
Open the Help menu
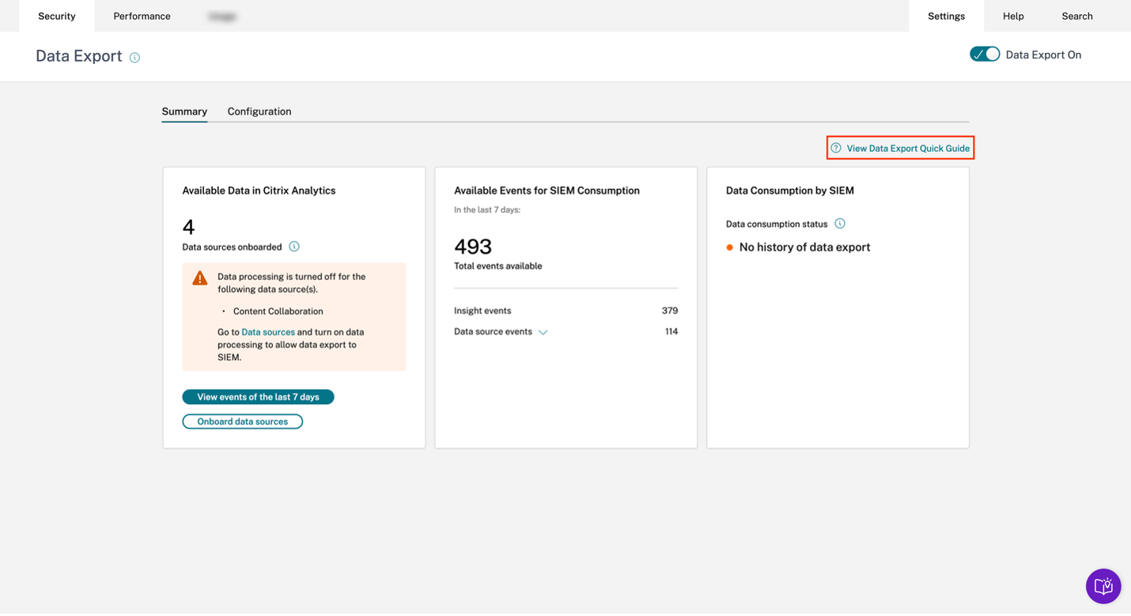1013,16
